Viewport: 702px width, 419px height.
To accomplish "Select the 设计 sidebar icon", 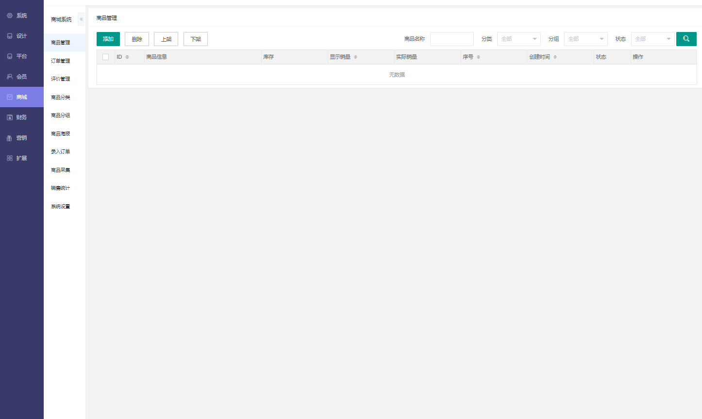I will [10, 36].
